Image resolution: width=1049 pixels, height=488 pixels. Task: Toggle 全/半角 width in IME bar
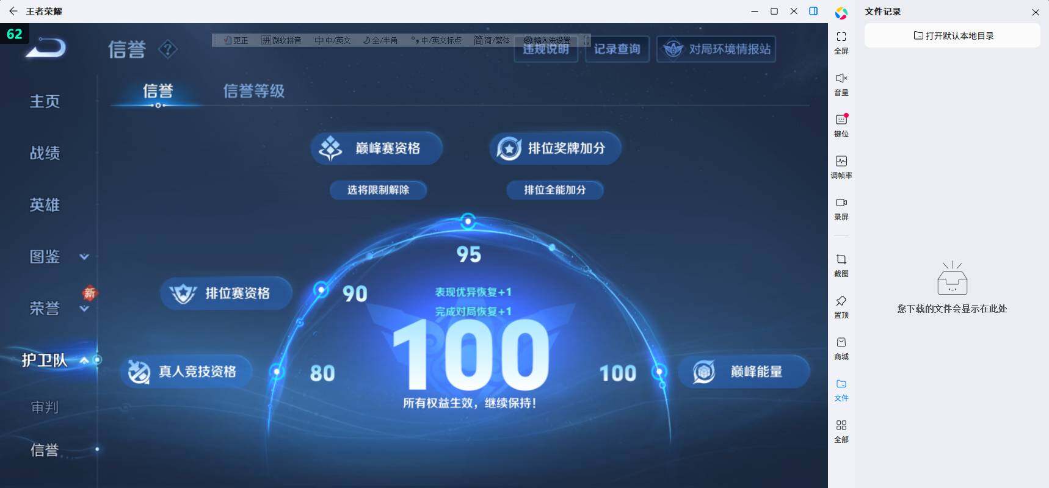[x=380, y=40]
